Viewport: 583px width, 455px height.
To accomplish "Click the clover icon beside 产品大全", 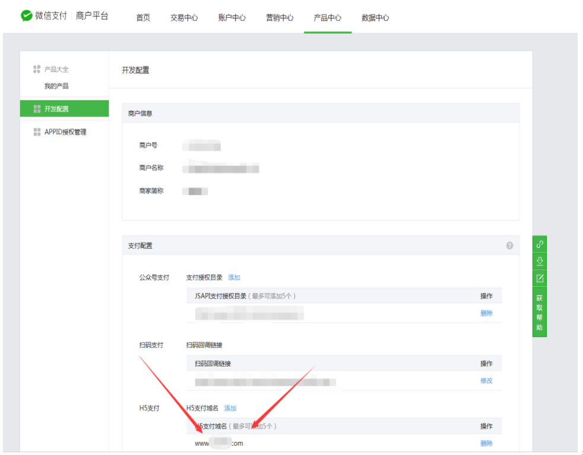I will pos(37,69).
